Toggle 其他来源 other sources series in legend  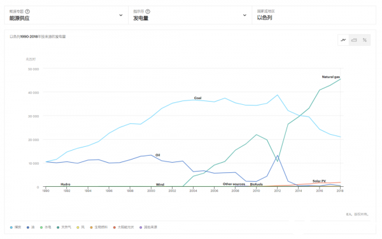148,228
